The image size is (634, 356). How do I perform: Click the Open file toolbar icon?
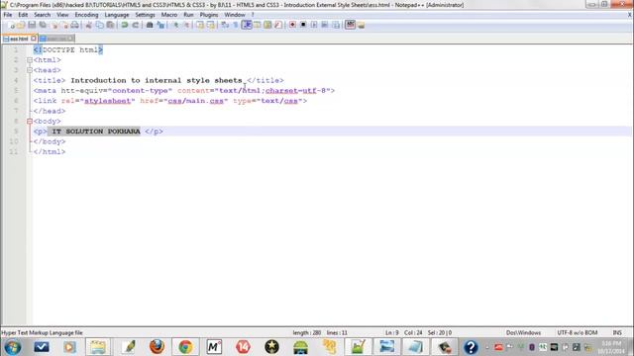[x=21, y=25]
